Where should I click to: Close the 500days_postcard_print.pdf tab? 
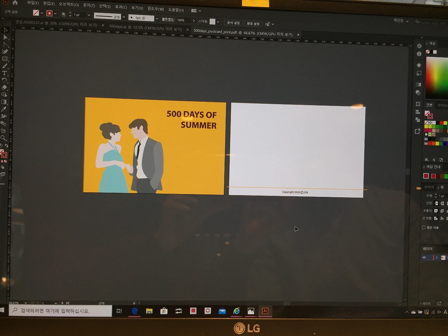(298, 35)
